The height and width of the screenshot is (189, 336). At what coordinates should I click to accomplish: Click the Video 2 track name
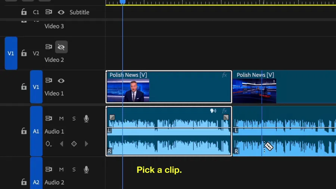(x=54, y=60)
